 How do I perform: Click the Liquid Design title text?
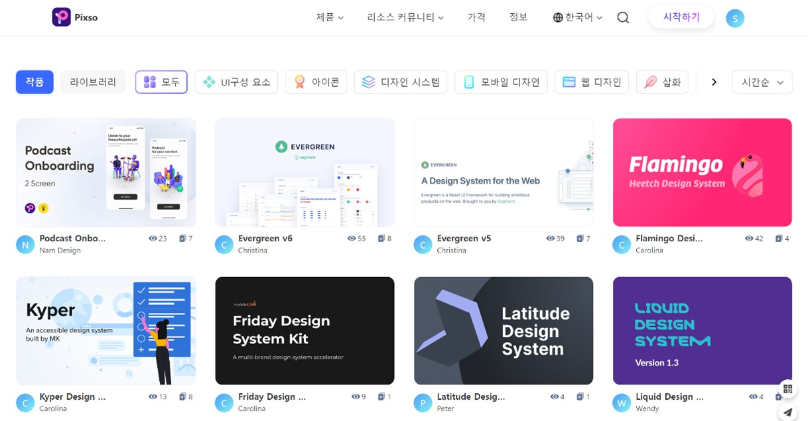669,396
